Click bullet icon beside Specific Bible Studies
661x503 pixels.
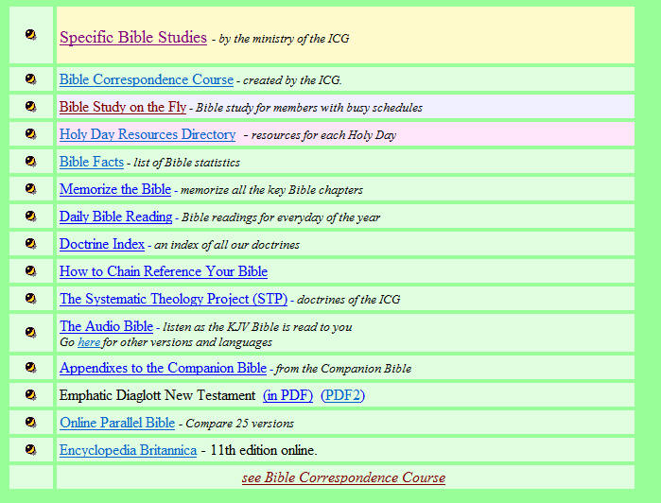click(x=31, y=35)
